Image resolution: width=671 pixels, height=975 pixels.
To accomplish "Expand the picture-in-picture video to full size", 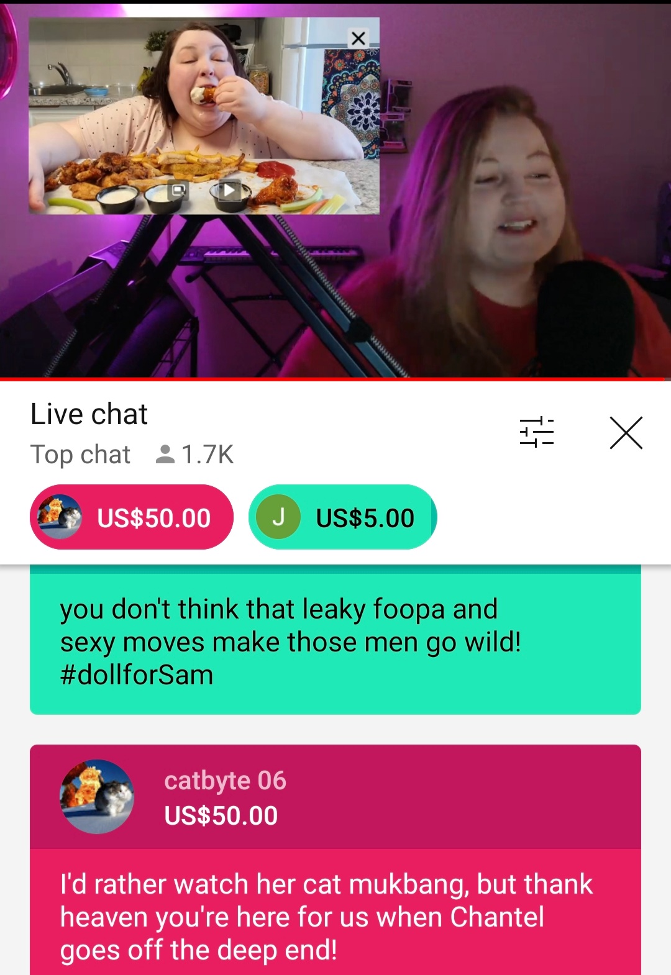I will [178, 190].
